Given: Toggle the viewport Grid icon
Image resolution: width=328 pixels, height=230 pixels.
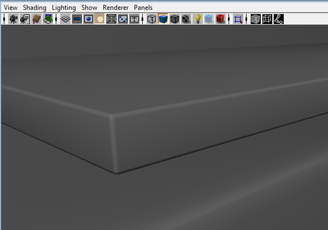Looking at the screenshot, I should click(66, 19).
